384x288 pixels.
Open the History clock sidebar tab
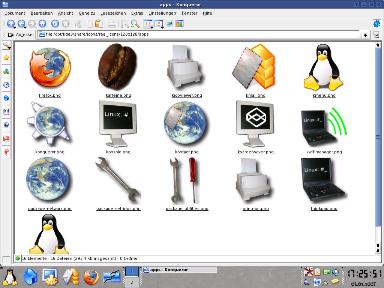pos(6,85)
